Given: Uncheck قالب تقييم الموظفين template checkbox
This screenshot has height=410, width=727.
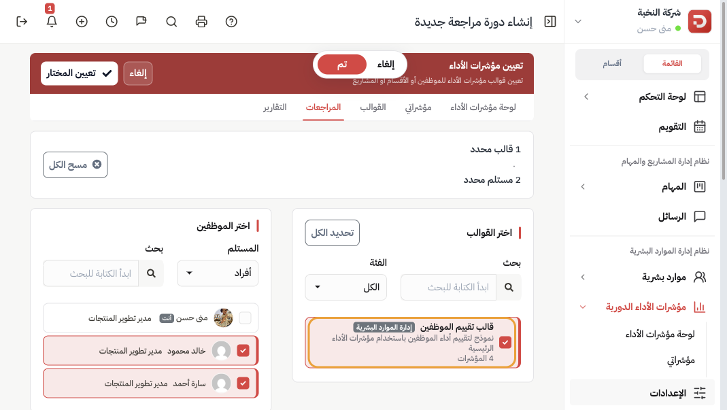Looking at the screenshot, I should tap(505, 342).
